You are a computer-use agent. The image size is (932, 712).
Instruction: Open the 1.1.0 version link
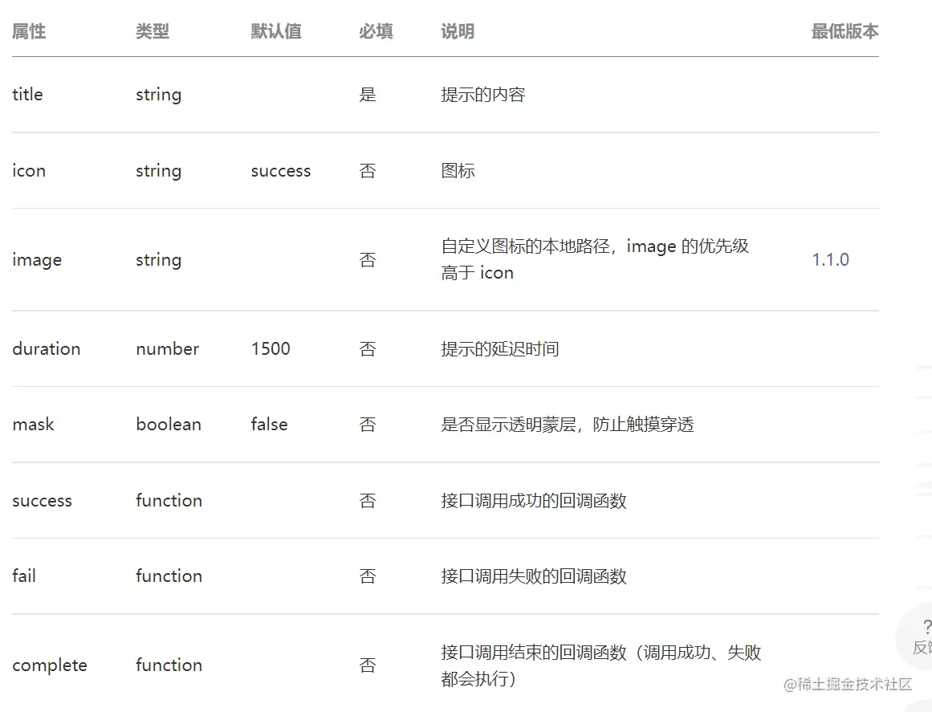tap(830, 259)
